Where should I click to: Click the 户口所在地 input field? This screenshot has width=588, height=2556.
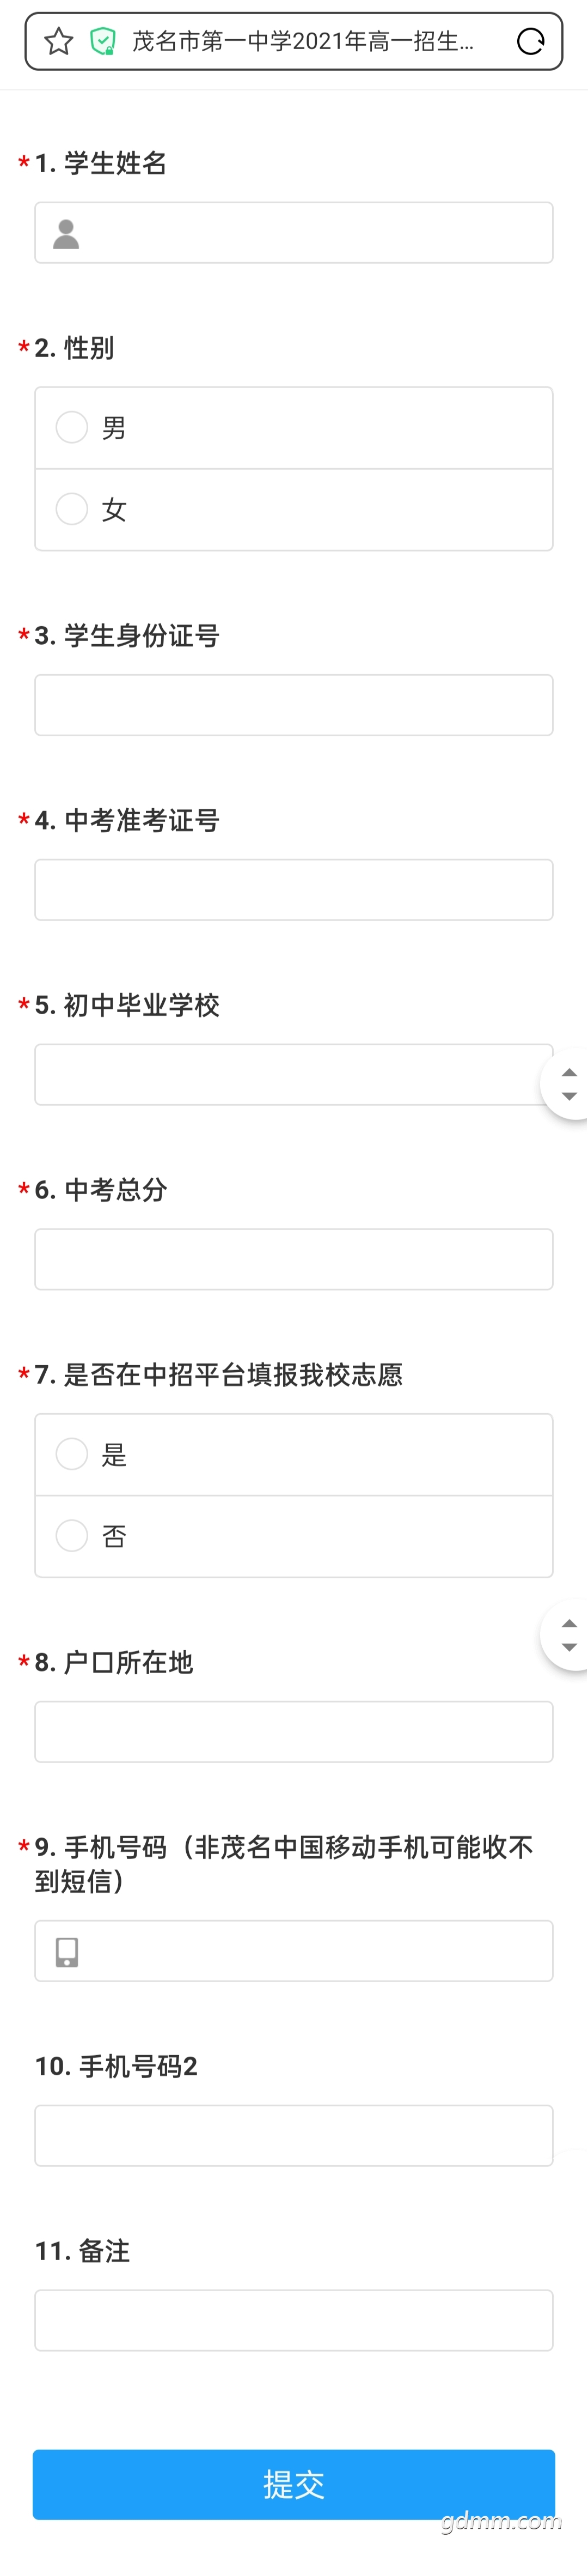point(293,1731)
